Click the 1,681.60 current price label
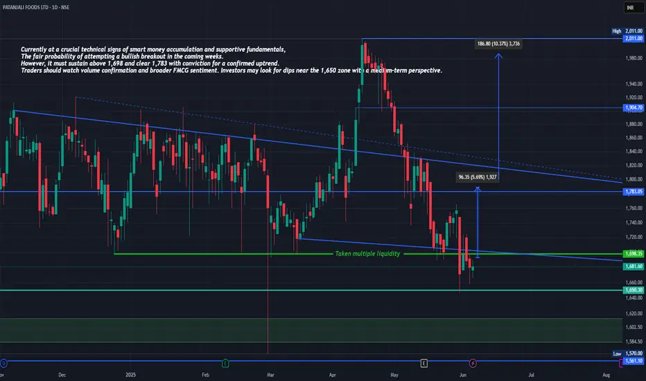The width and height of the screenshot is (646, 381). point(634,267)
